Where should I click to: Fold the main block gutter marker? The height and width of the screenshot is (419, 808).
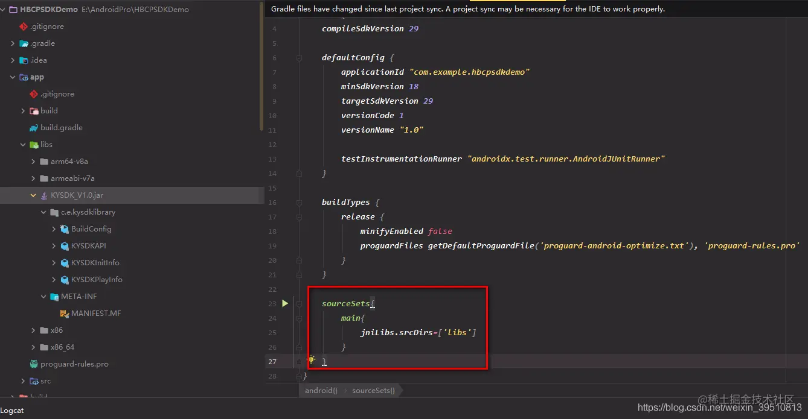(x=298, y=318)
